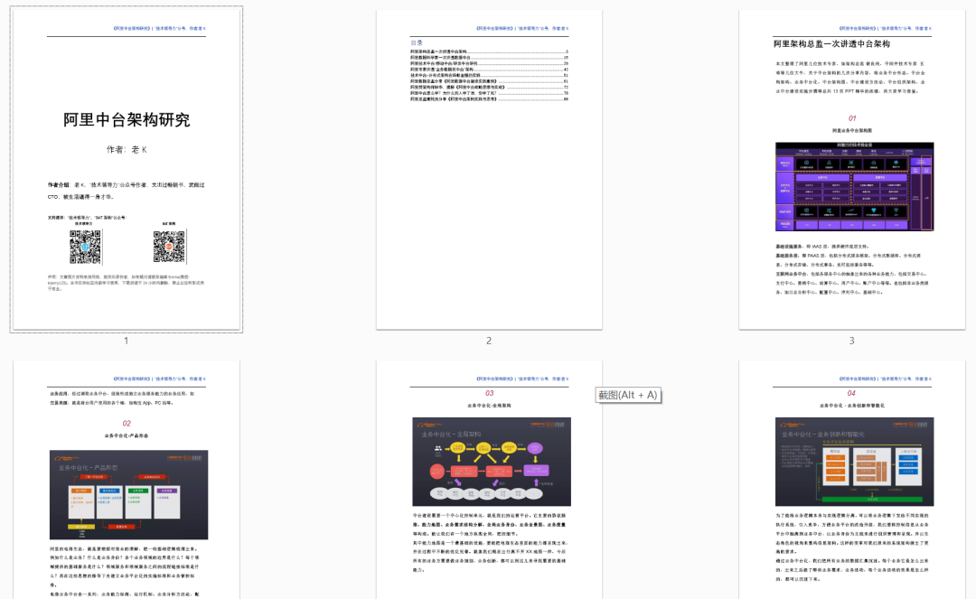
Task: Click the 业务中台化-业务创新和智能化 slide image
Action: [854, 462]
